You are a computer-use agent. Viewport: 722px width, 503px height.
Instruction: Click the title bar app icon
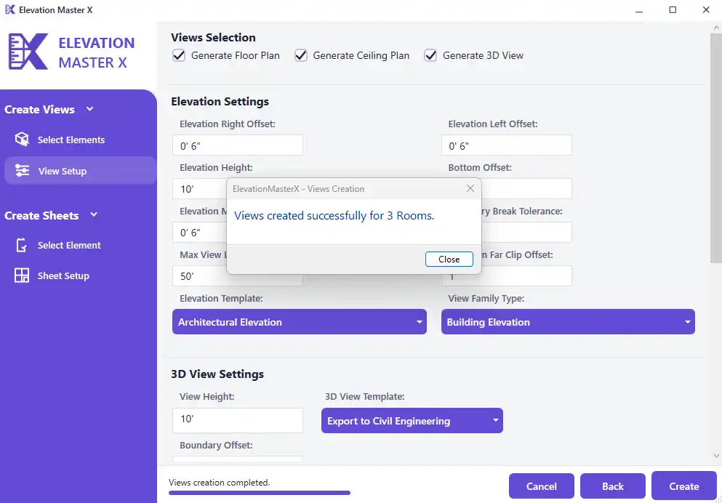pyautogui.click(x=10, y=10)
